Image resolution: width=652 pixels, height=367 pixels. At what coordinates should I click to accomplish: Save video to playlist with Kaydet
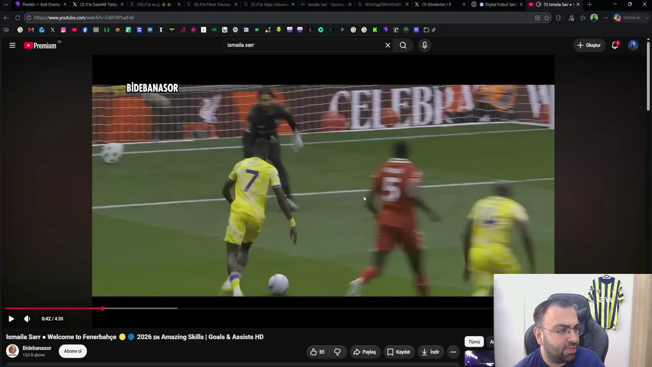(398, 352)
